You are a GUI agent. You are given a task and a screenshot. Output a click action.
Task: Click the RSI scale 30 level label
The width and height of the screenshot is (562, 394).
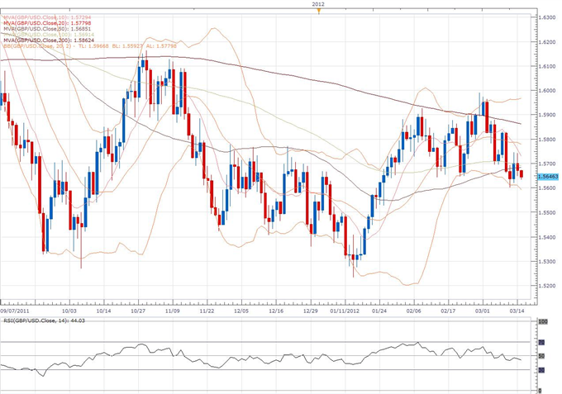tap(541, 370)
